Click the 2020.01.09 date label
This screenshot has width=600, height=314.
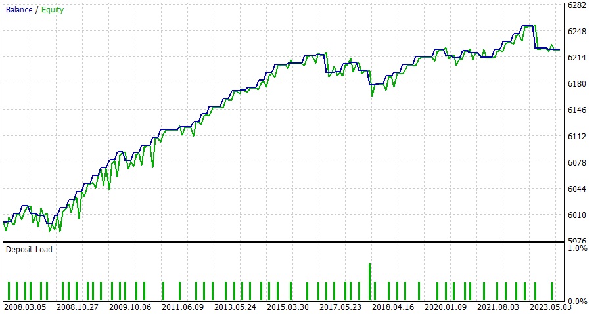(x=446, y=307)
